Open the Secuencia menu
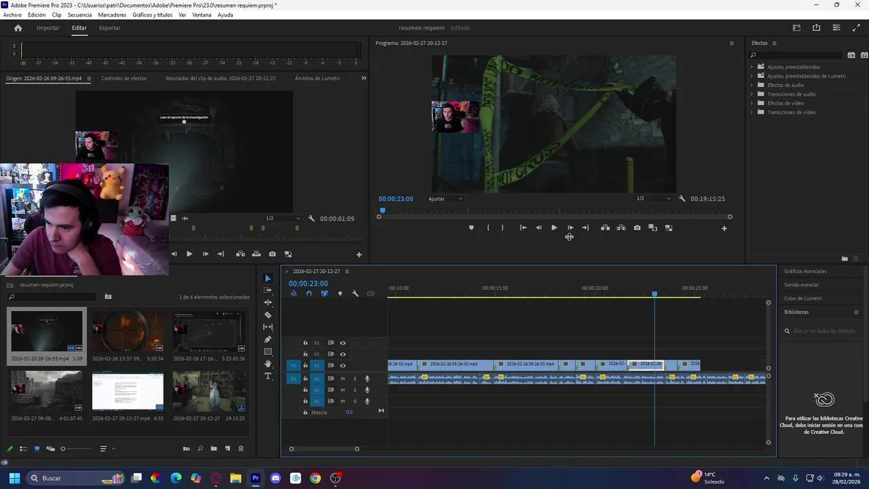Viewport: 869px width, 489px height. (79, 15)
